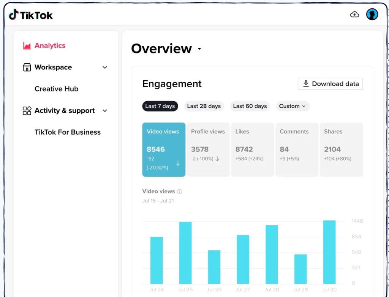
Task: Open TikTok For Business link
Action: 68,132
